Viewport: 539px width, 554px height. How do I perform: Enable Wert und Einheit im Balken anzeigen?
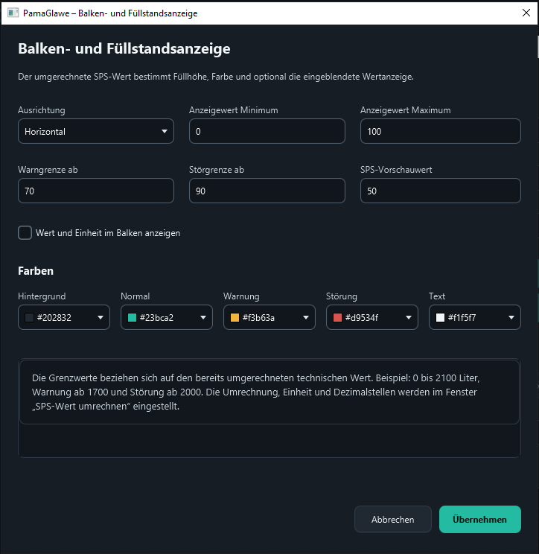[x=25, y=233]
